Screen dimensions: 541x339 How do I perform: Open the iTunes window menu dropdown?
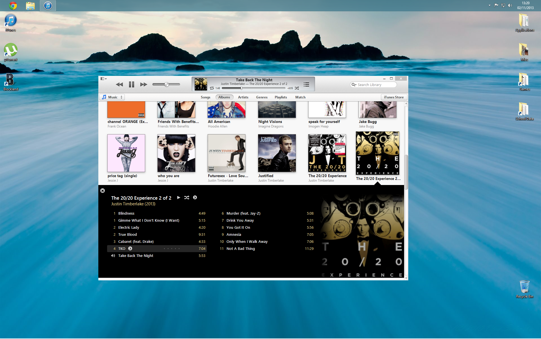click(103, 79)
